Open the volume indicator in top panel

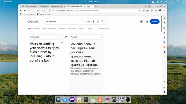pyautogui.click(x=162, y=2)
